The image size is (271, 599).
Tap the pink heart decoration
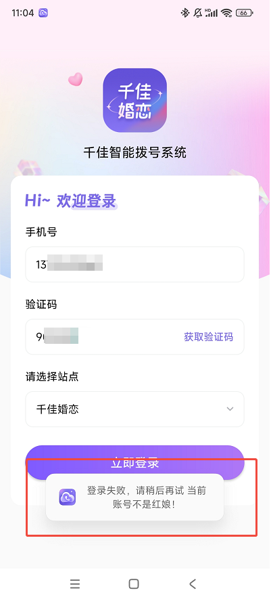pyautogui.click(x=75, y=79)
